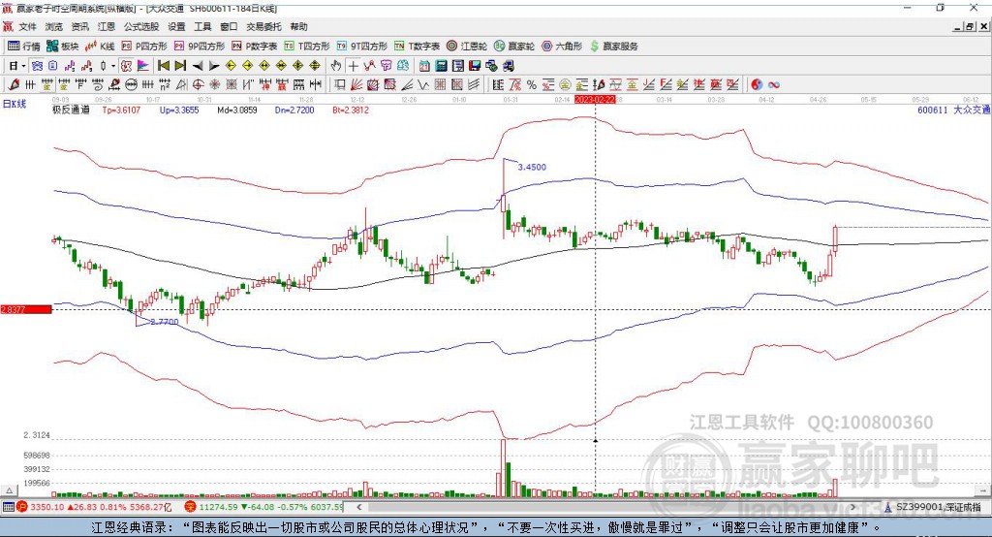Image resolution: width=992 pixels, height=537 pixels.
Task: Click the red-blue yin-yang icon
Action: coord(757,84)
